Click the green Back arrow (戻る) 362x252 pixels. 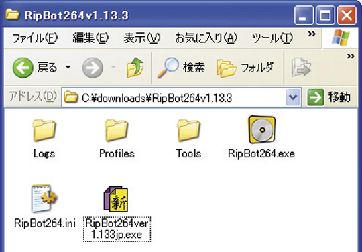[23, 68]
